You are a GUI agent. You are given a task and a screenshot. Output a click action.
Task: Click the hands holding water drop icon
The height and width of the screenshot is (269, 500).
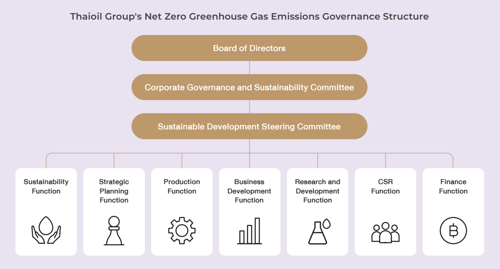tap(46, 230)
